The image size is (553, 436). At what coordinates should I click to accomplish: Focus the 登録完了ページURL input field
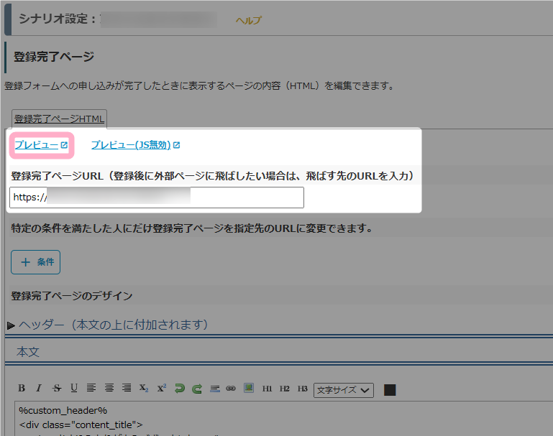[157, 198]
